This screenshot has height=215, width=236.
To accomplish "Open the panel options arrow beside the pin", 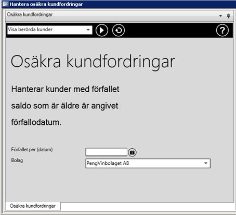I will coord(220,16).
